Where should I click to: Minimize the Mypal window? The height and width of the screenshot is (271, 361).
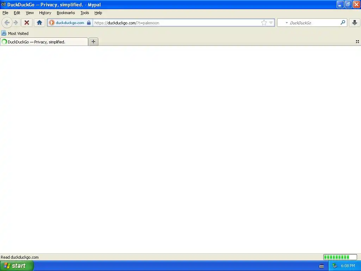[340, 4]
